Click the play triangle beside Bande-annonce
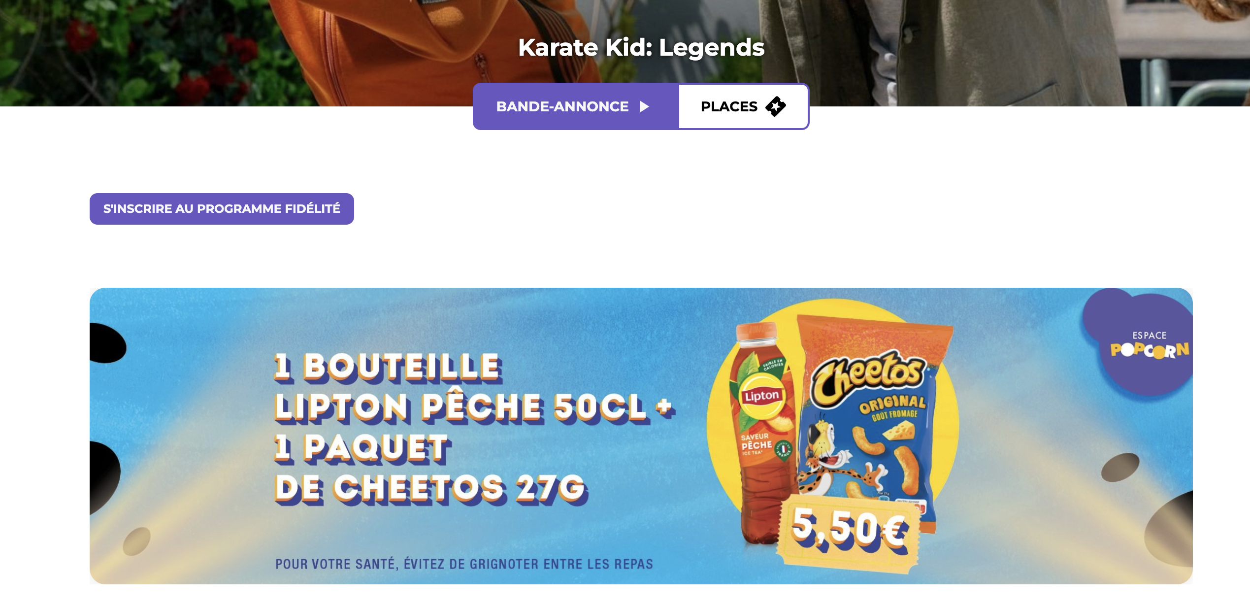The height and width of the screenshot is (607, 1250). (644, 106)
